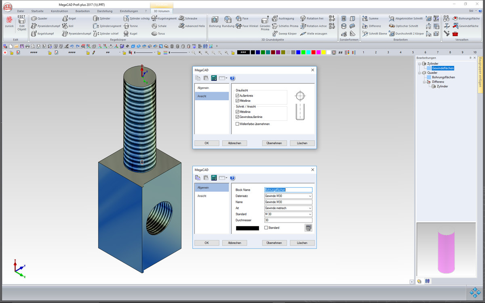Image resolution: width=485 pixels, height=303 pixels.
Task: Toggle Mittellinie under Draufsicht
Action: tap(238, 100)
